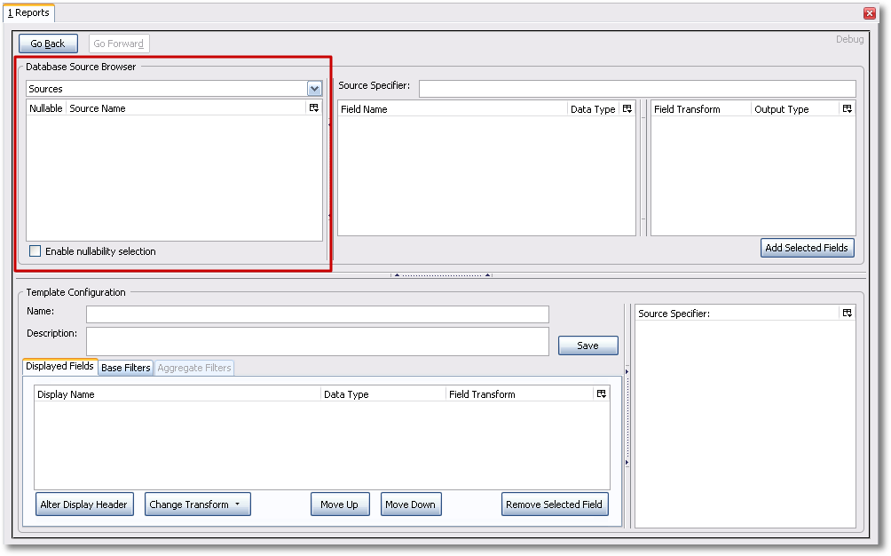Click the upper Source Specifier input field
891x556 pixels.
tap(636, 89)
